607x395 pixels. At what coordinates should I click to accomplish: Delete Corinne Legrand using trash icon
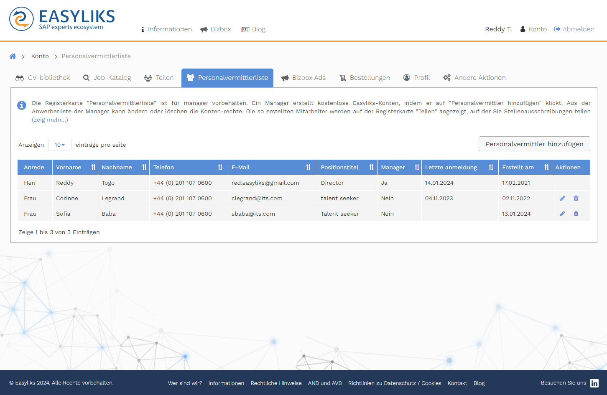click(576, 198)
